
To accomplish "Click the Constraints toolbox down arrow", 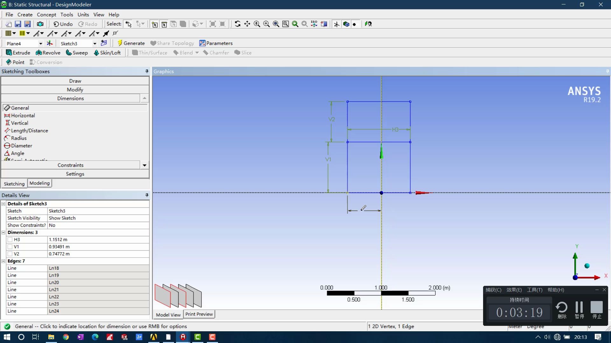I will pos(144,165).
